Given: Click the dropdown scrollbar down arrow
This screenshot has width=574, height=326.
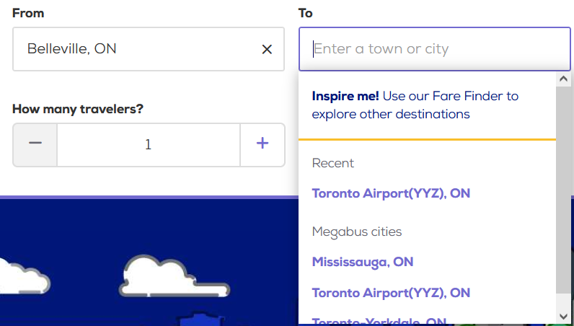Looking at the screenshot, I should [563, 317].
